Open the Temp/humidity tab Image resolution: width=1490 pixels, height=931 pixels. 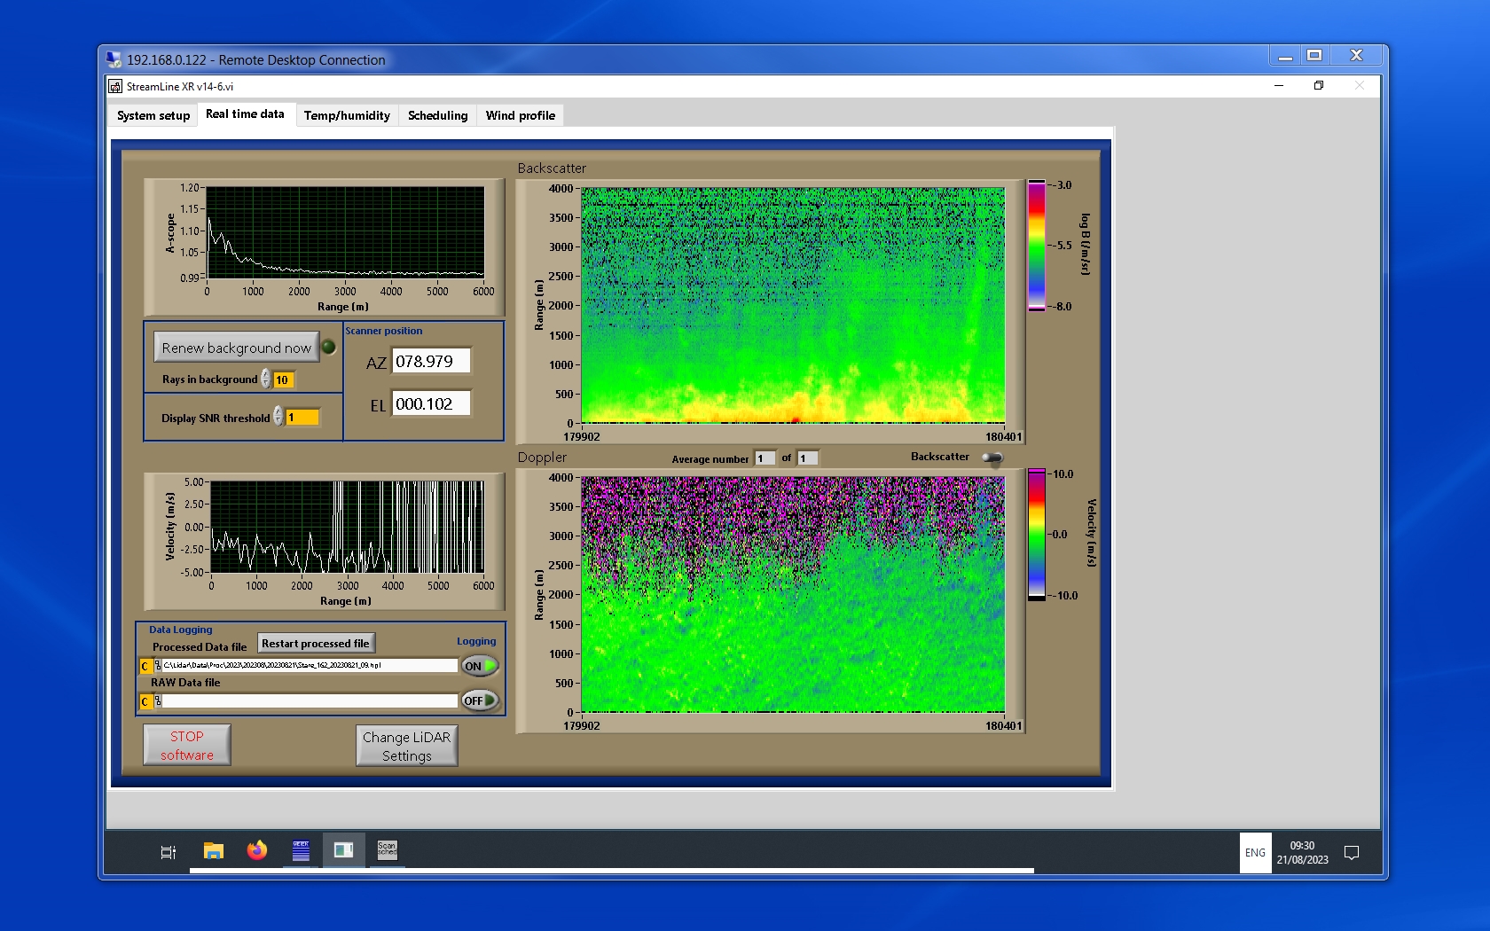click(347, 115)
